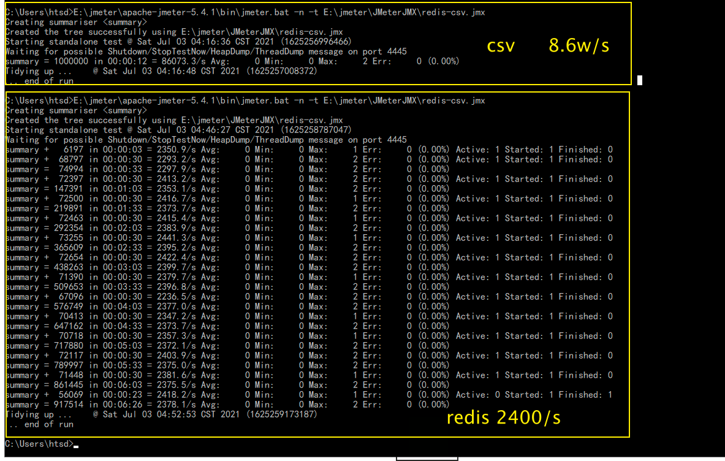The image size is (725, 461).
Task: Select the '2350.9/s' rate value
Action: [x=176, y=150]
